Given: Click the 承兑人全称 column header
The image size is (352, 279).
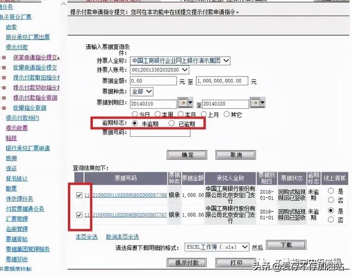Looking at the screenshot, I should pyautogui.click(x=230, y=178).
